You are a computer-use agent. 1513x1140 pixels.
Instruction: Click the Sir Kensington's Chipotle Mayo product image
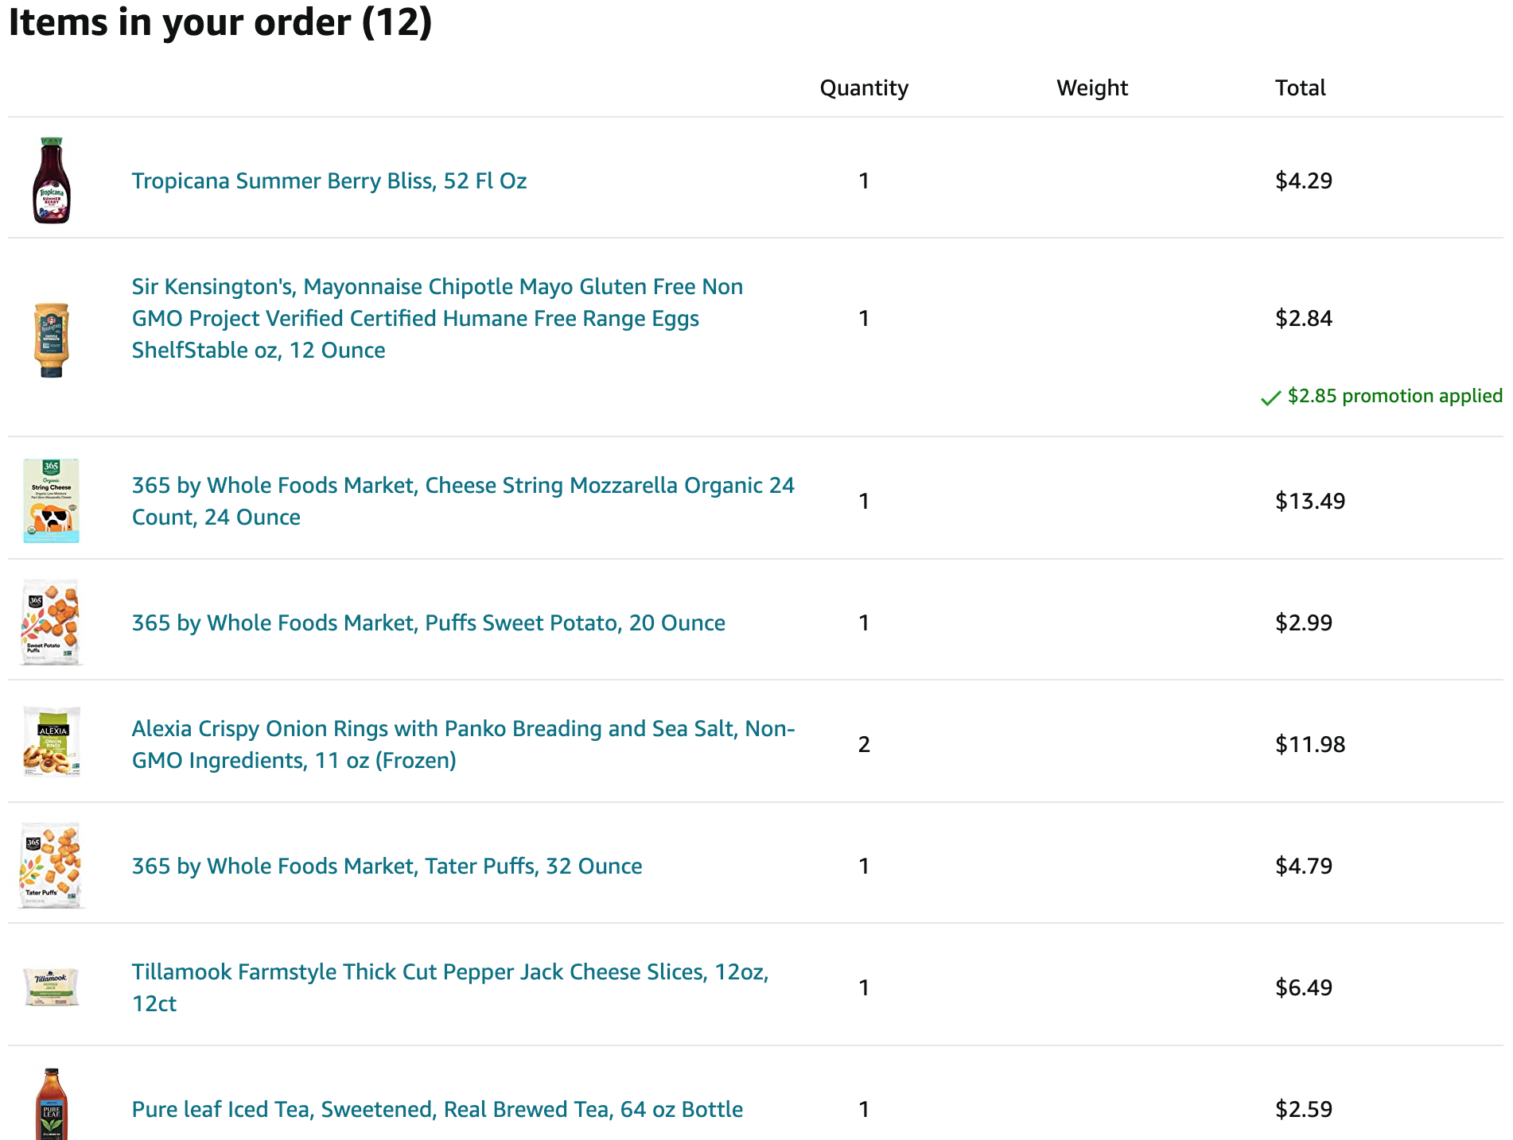click(x=52, y=339)
